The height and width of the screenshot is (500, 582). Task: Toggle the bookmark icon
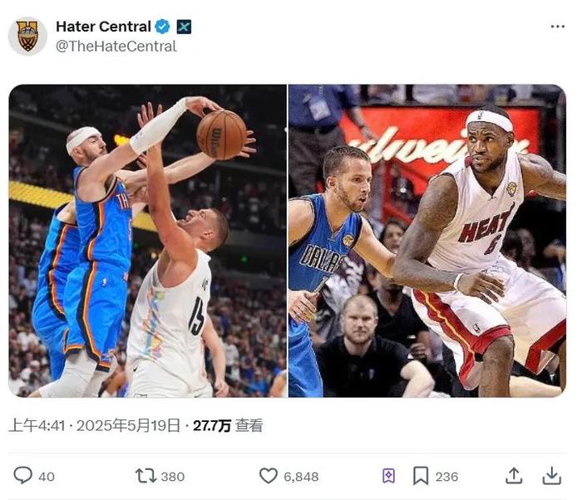421,476
